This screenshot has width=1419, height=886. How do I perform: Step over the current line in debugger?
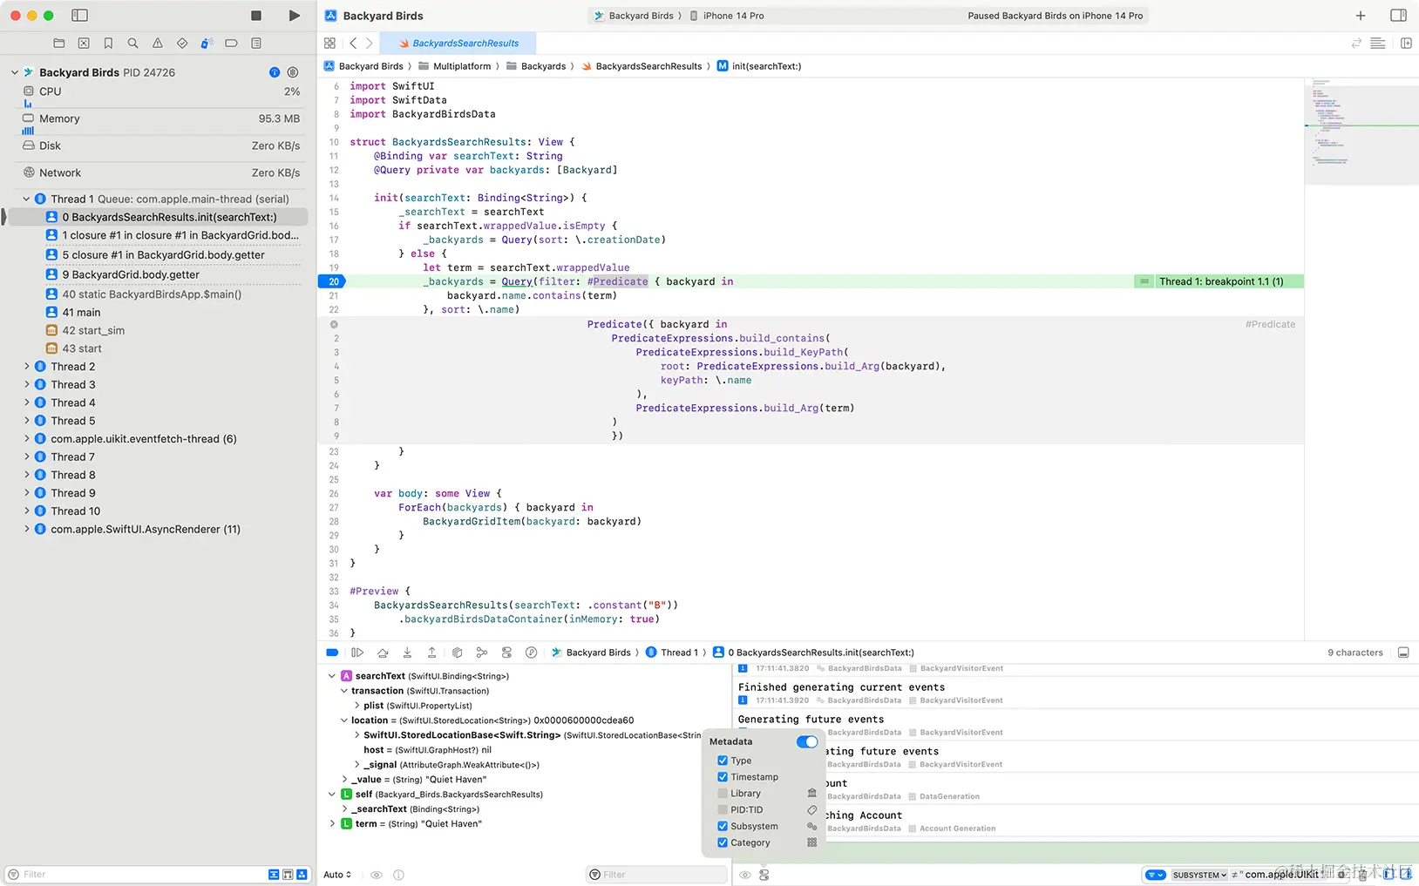pos(382,652)
